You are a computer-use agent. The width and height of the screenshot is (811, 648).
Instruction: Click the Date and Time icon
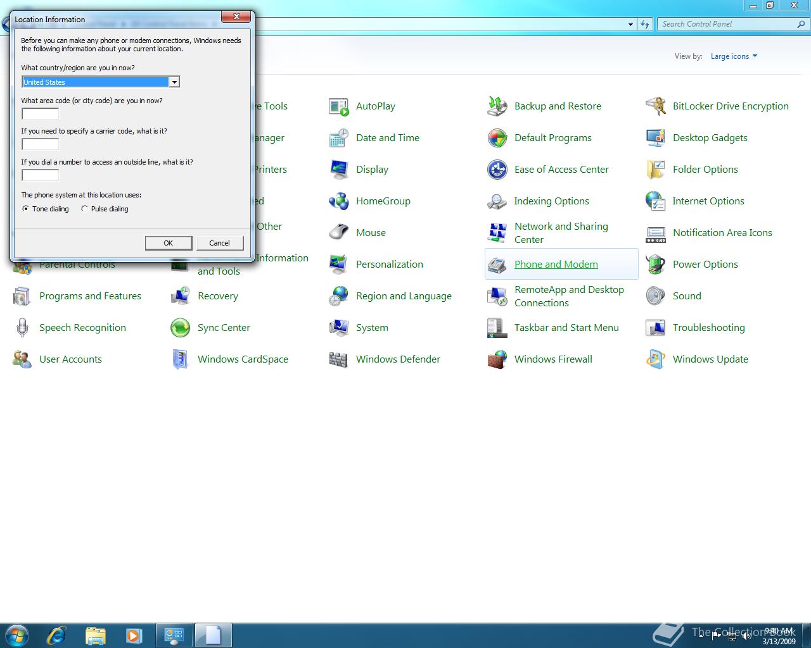pyautogui.click(x=338, y=138)
